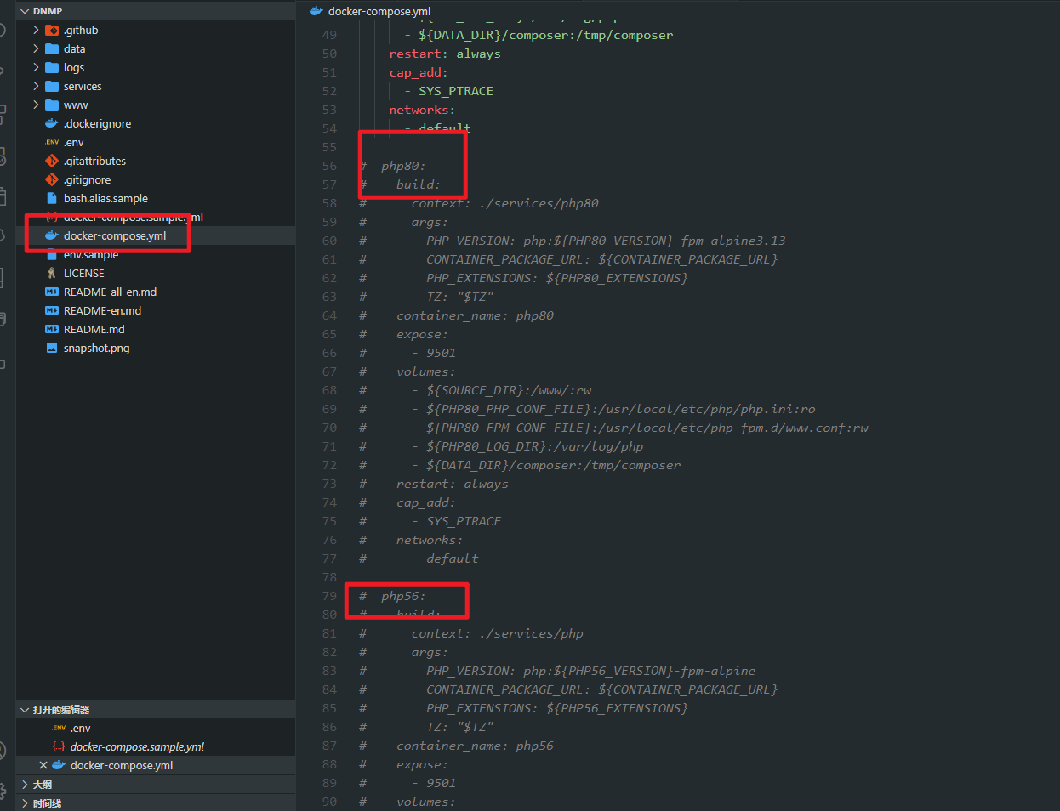Click the Markdown icon beside README.md

coord(51,328)
